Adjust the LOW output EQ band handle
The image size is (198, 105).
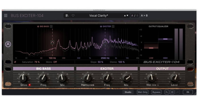pyautogui.click(x=151, y=48)
